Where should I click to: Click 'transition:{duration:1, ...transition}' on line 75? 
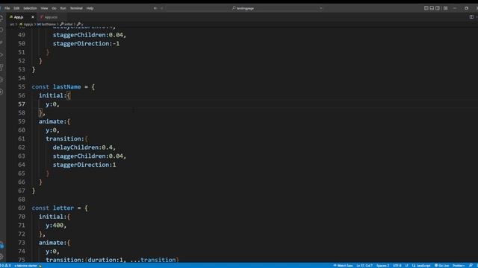pyautogui.click(x=113, y=260)
